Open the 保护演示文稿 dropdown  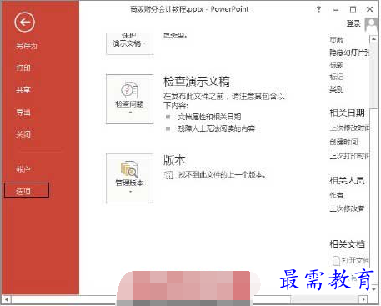pos(129,43)
